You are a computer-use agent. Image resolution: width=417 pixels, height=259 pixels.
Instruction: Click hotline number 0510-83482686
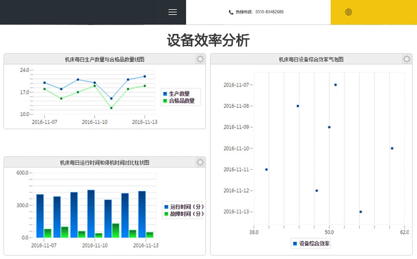[x=269, y=12]
